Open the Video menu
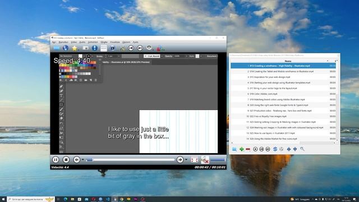This screenshot has height=202, width=359. pyautogui.click(x=73, y=42)
